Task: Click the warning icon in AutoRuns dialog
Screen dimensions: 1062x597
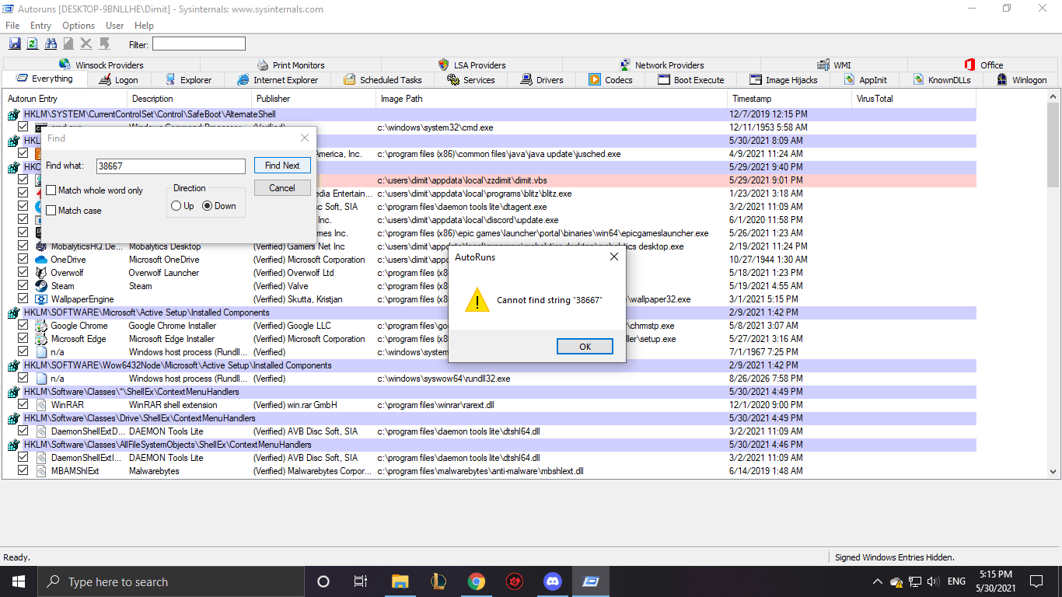Action: [x=477, y=301]
